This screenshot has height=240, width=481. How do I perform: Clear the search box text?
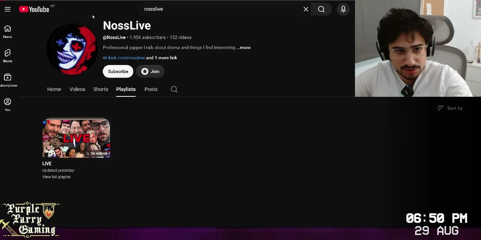pyautogui.click(x=306, y=9)
